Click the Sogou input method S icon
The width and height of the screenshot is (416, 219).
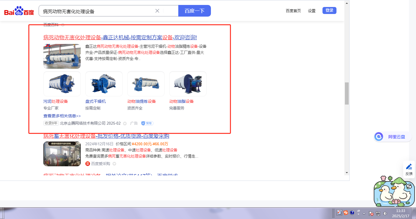click(346, 213)
